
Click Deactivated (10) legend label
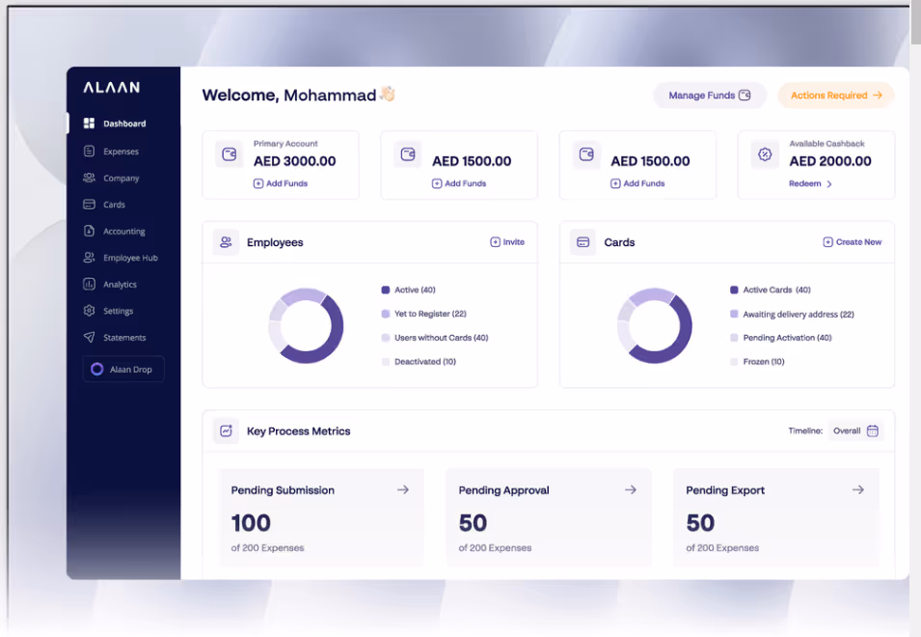(x=425, y=361)
